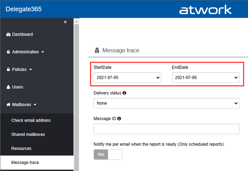This screenshot has width=248, height=171.
Task: Click the Delivery status label
Action: click(x=107, y=93)
